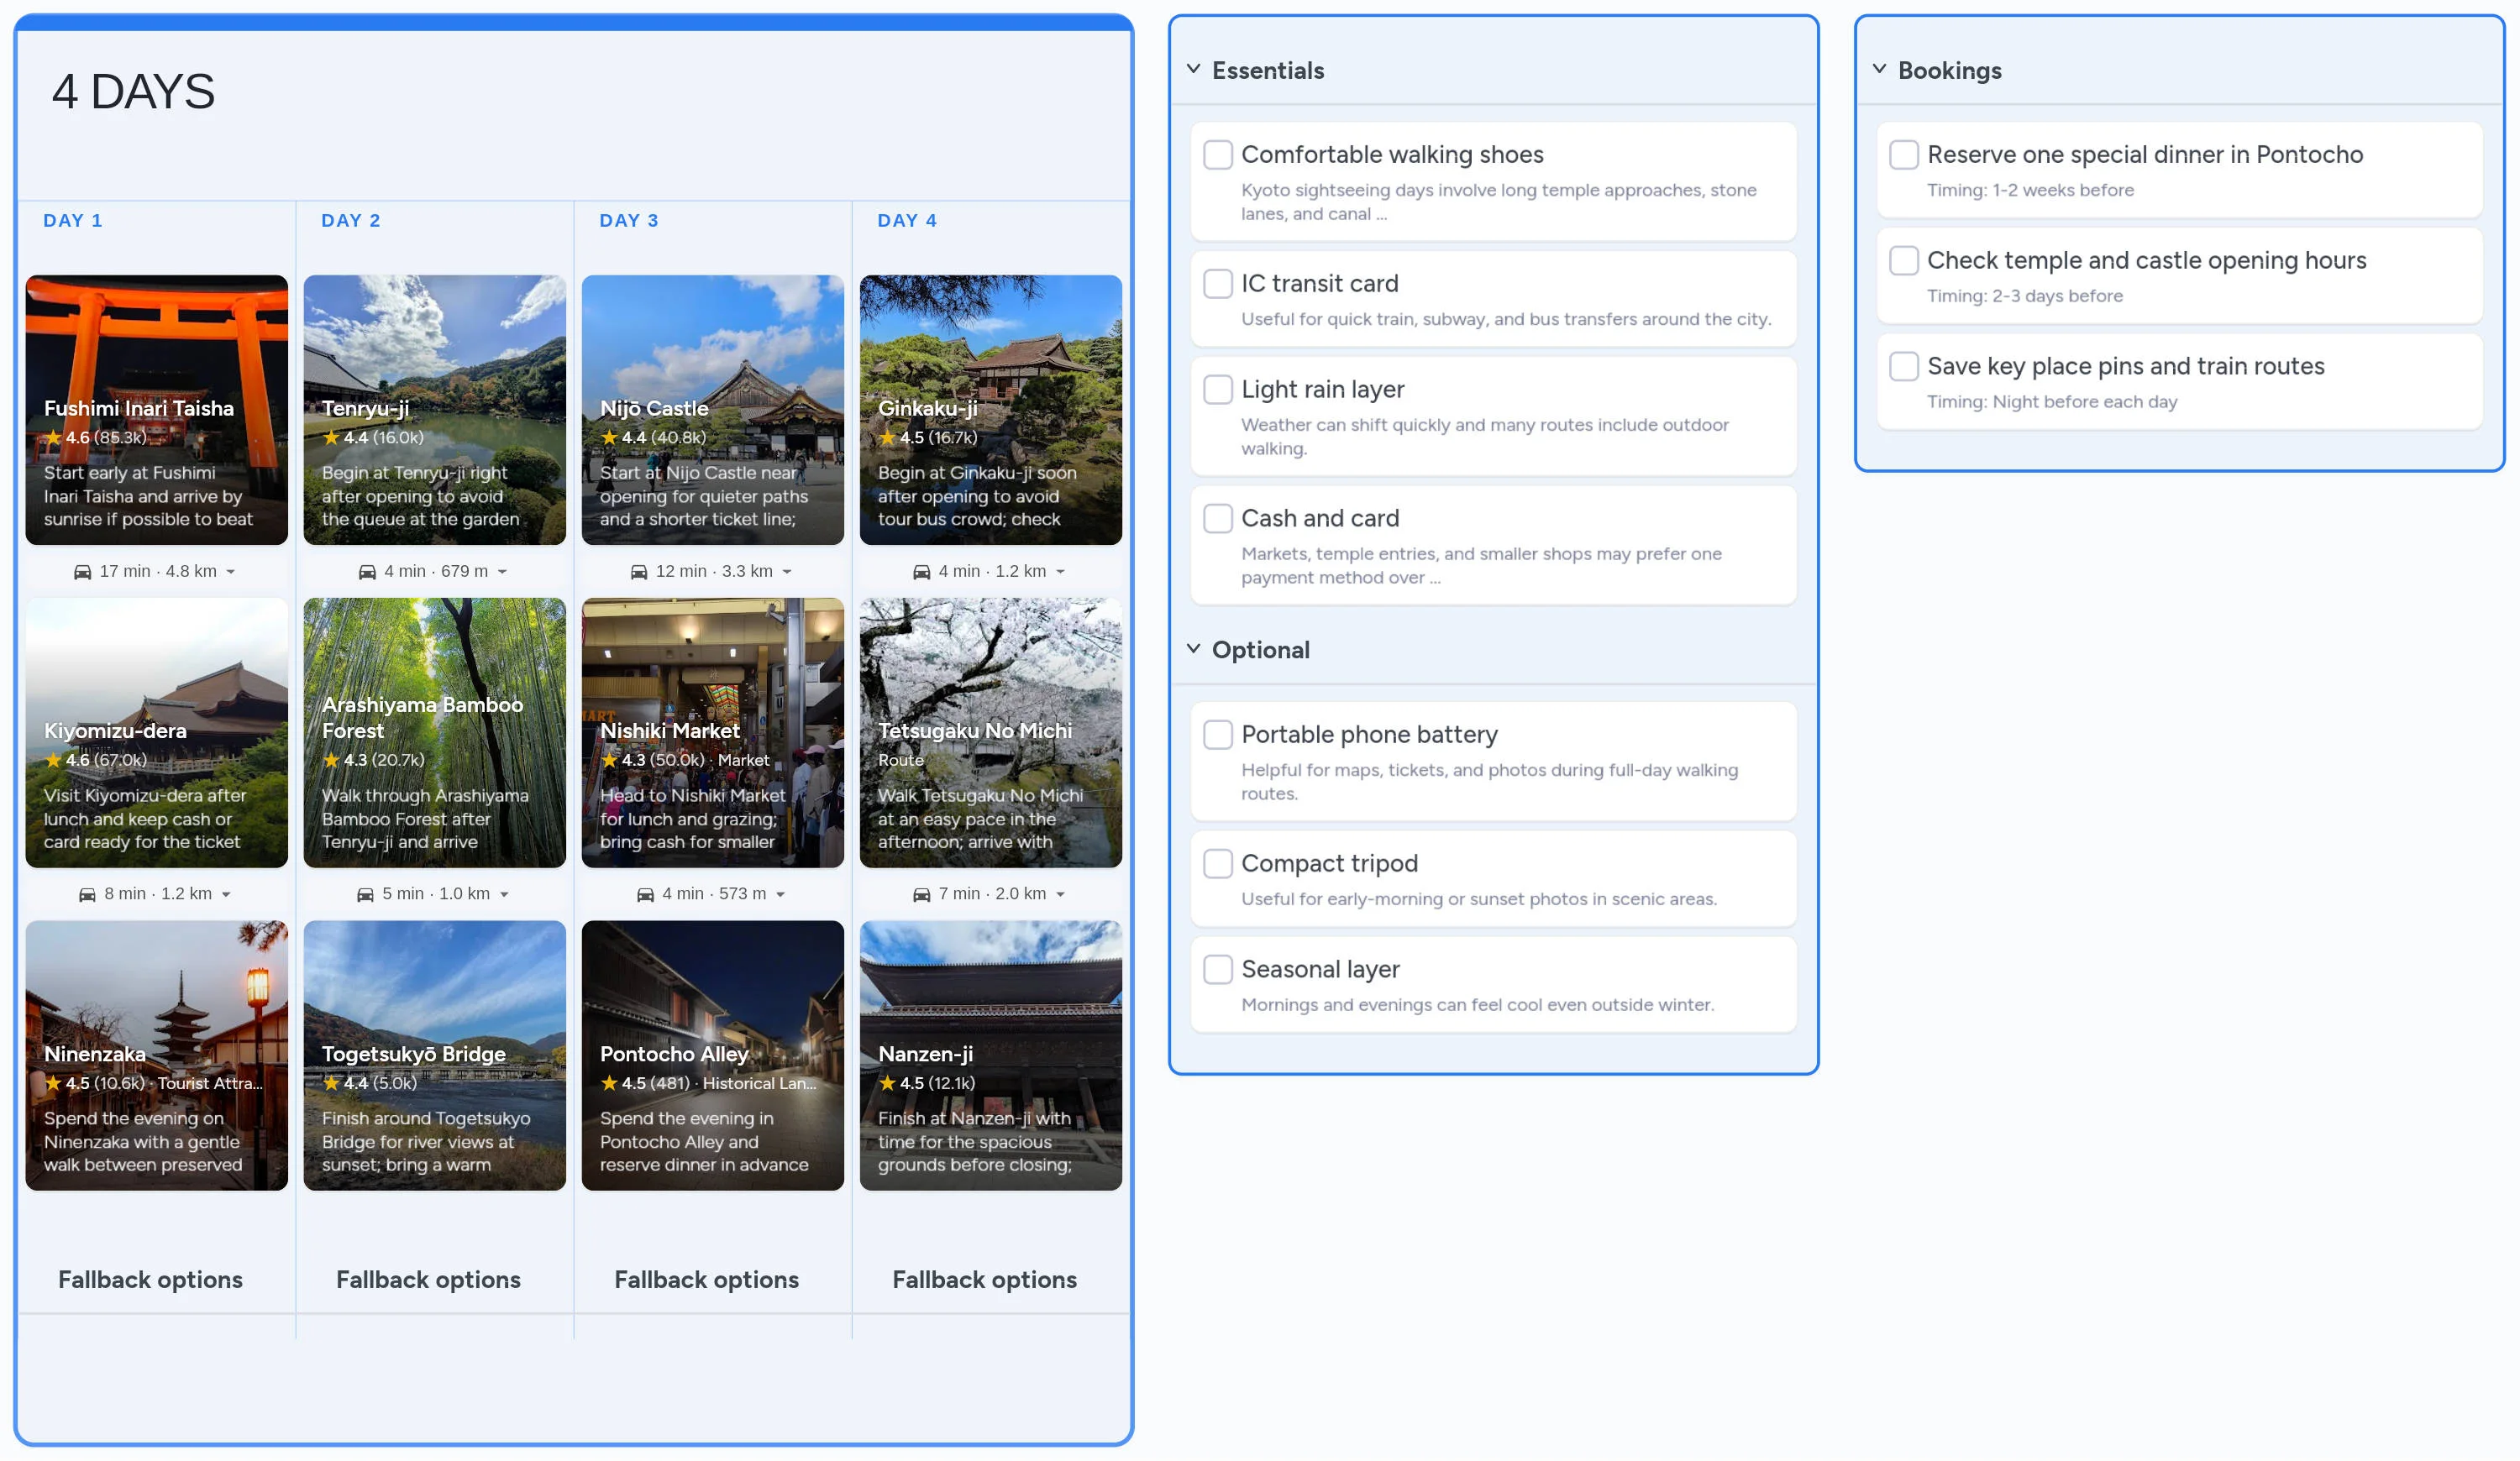Screen dimensions: 2520x1461
Task: Click the car icon below Fushimi Inari Taisha
Action: [82, 571]
